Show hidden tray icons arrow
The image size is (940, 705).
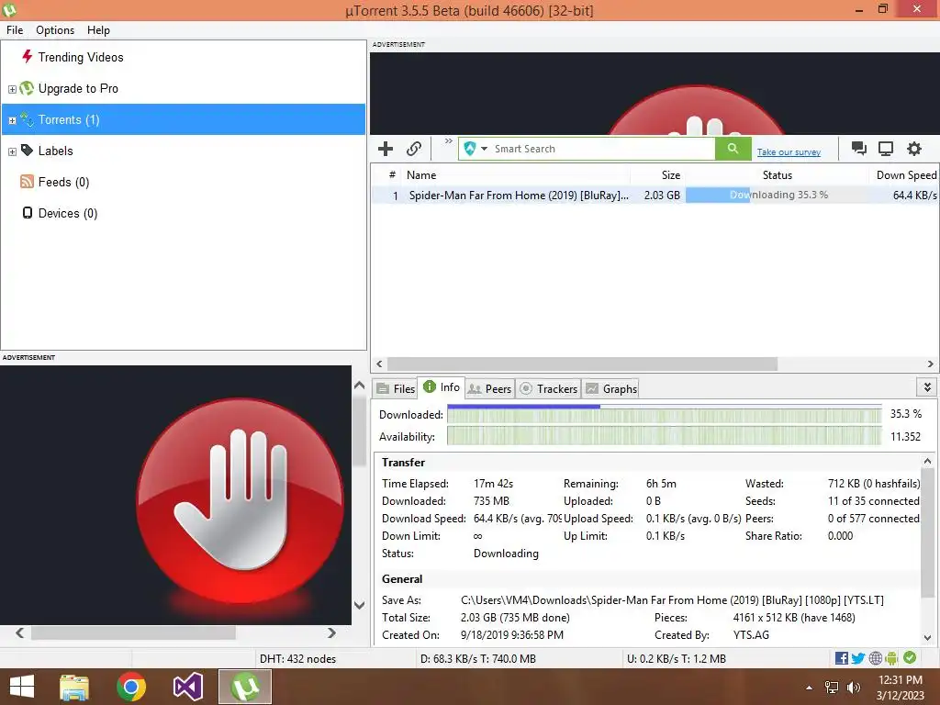810,688
